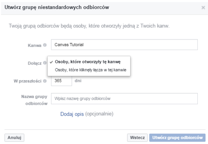The height and width of the screenshot is (144, 208).
Task: Click the 'dni' unit text
Action: coord(78,81)
